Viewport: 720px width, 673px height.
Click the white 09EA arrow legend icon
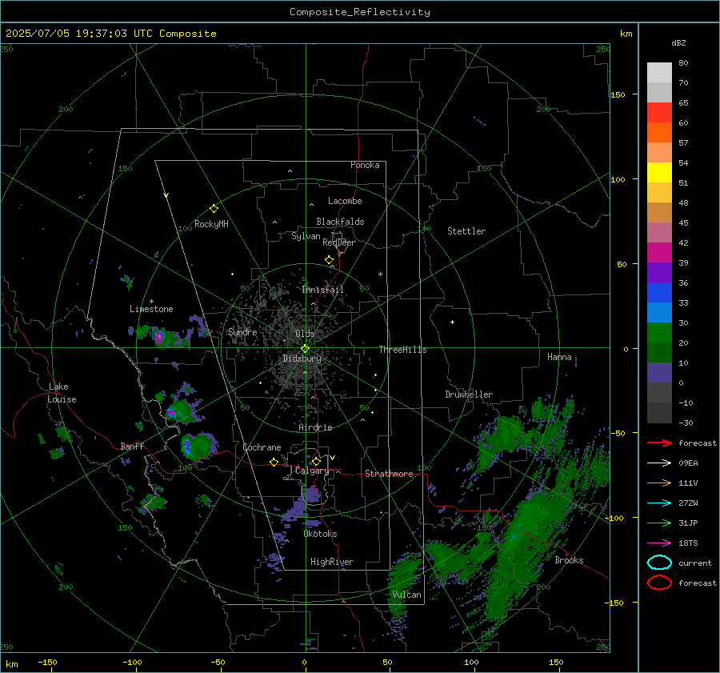pyautogui.click(x=659, y=463)
